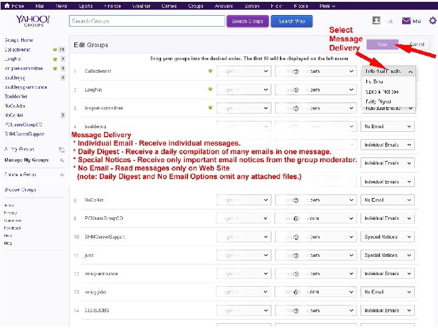Select No Email in the open dropdown list

(x=388, y=81)
